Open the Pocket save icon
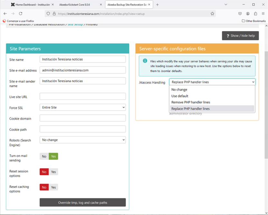Viewport: 268px width, 215px height. pos(240,14)
